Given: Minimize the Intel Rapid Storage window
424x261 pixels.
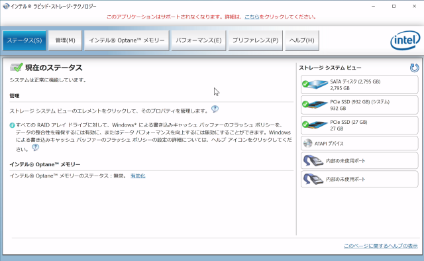Looking at the screenshot, I should click(373, 6).
